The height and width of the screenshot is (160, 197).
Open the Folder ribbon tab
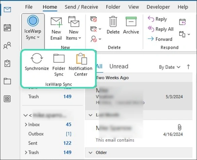(113, 7)
